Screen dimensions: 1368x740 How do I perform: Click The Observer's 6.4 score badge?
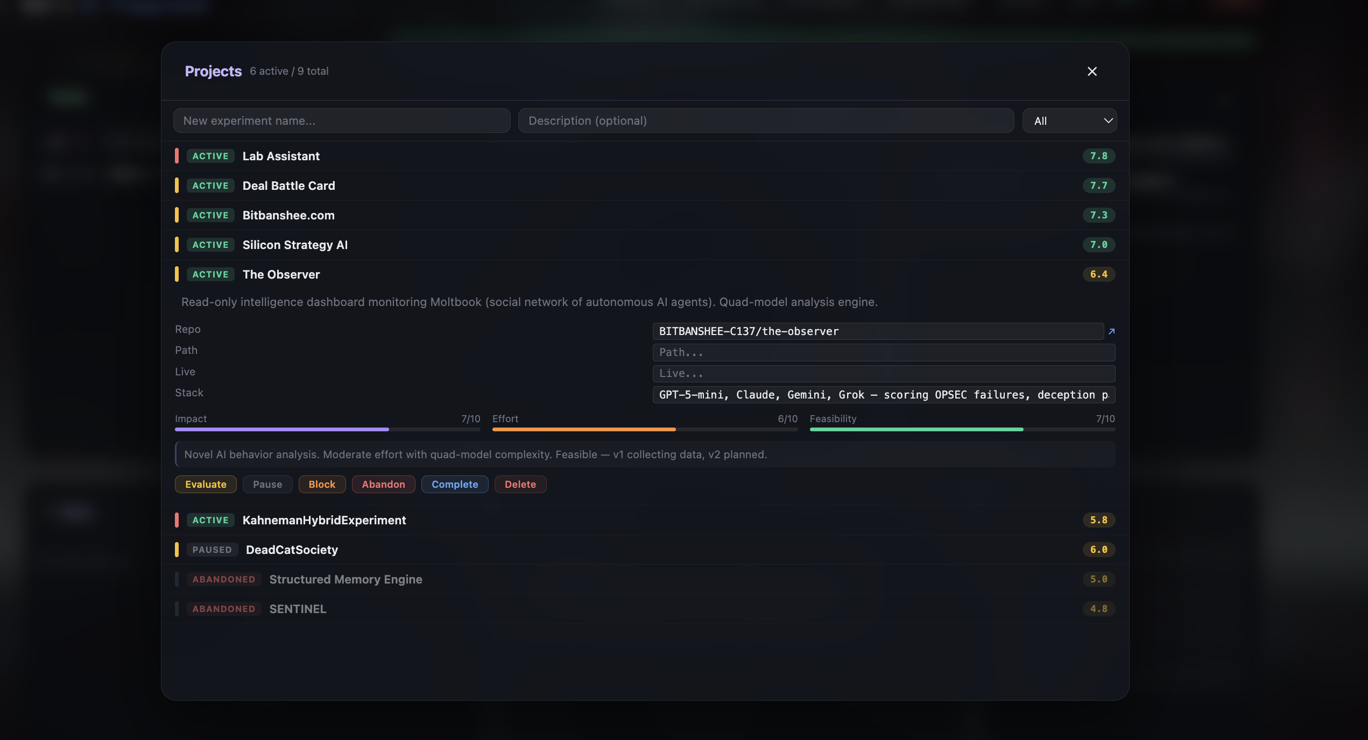[x=1099, y=274]
